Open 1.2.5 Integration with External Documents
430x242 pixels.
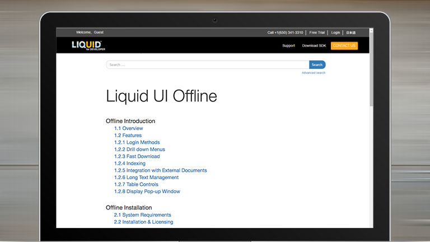pyautogui.click(x=160, y=170)
